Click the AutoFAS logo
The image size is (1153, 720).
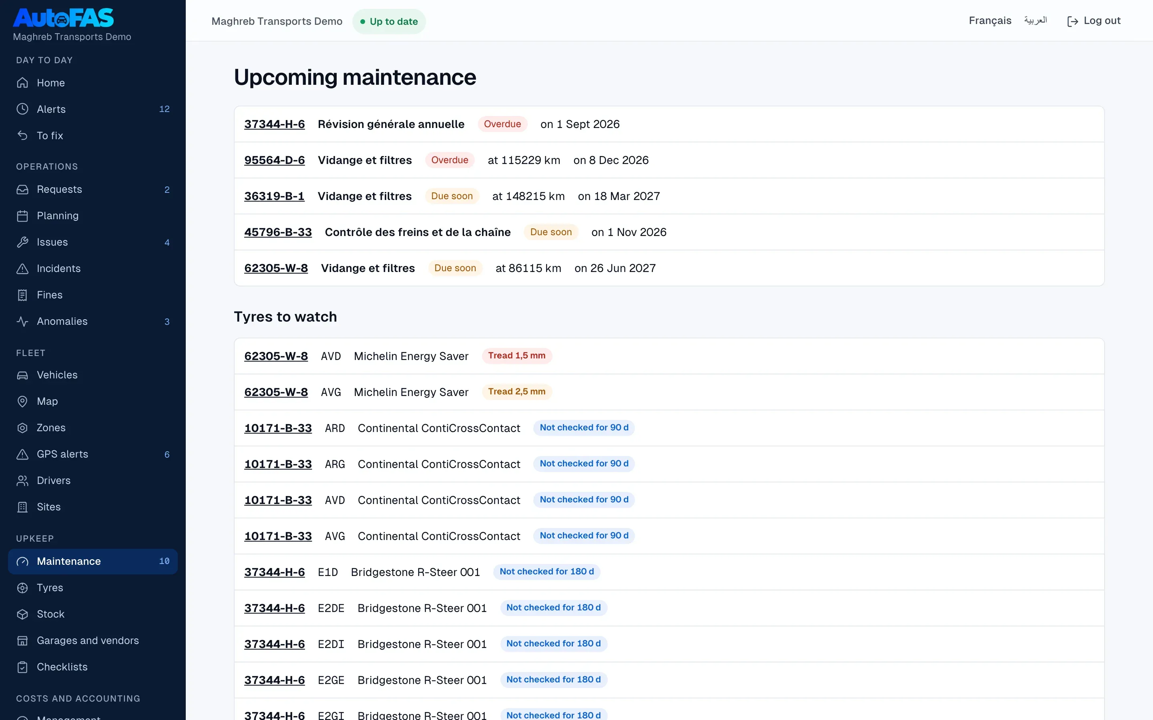pos(63,18)
